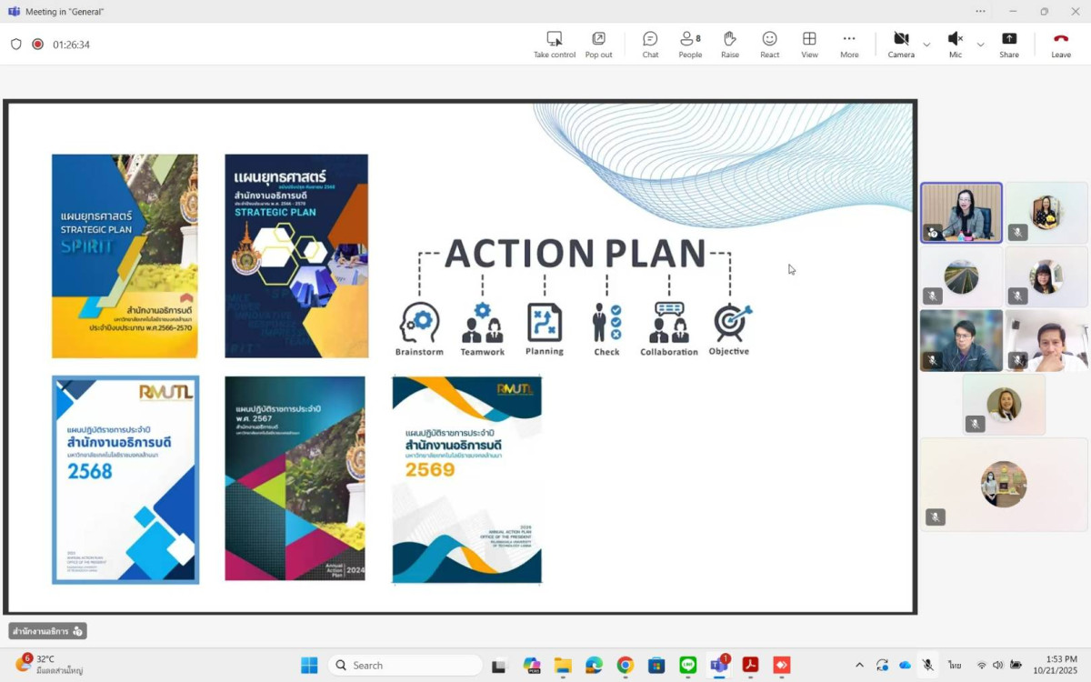Screen dimensions: 1091x682
Task: Open the React emoji options
Action: 769,44
